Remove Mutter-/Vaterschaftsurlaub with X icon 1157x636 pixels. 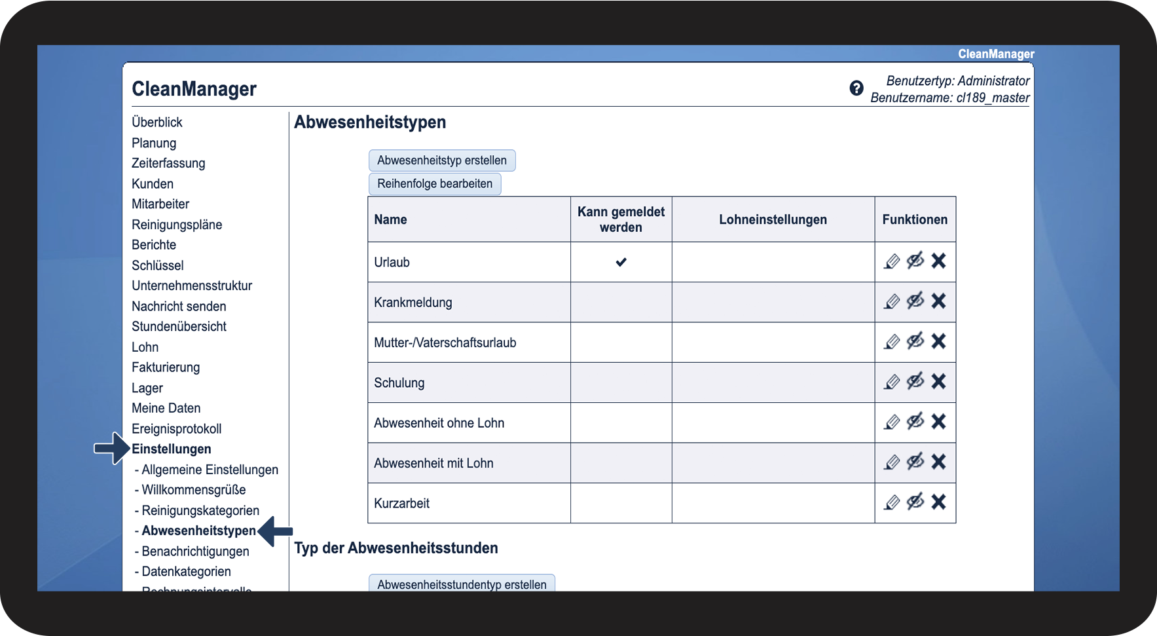(x=938, y=341)
